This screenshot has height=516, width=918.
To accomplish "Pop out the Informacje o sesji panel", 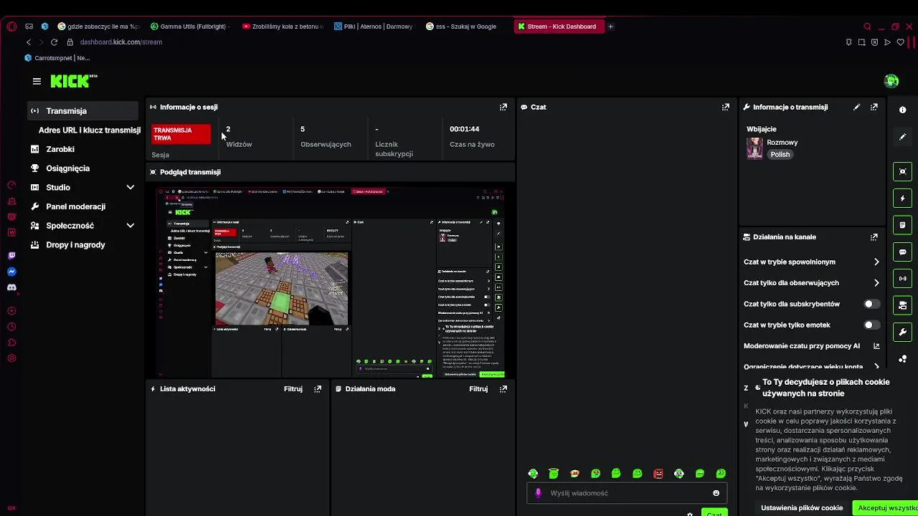I will click(x=503, y=107).
